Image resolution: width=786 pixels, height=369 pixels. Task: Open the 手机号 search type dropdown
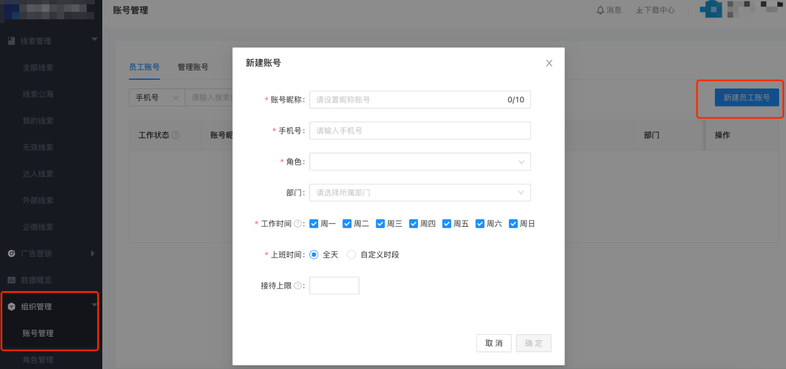pos(157,97)
